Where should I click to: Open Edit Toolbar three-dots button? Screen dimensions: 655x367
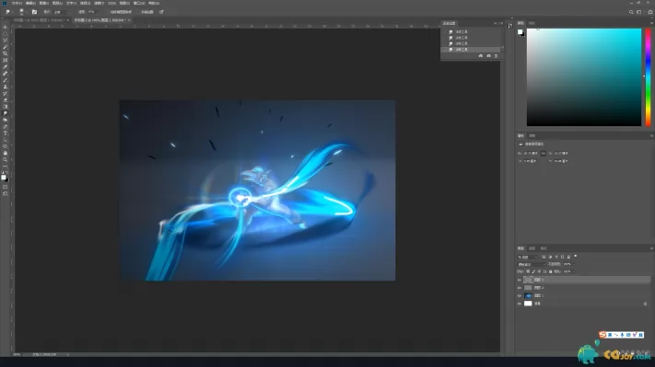[5, 166]
